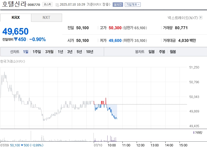Image resolution: width=207 pixels, height=152 pixels.
Task: Click the 선차트 label
Action: (x=15, y=52)
